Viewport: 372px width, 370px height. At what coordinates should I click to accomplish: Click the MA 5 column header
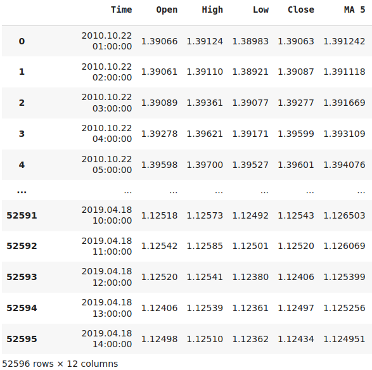coord(354,10)
